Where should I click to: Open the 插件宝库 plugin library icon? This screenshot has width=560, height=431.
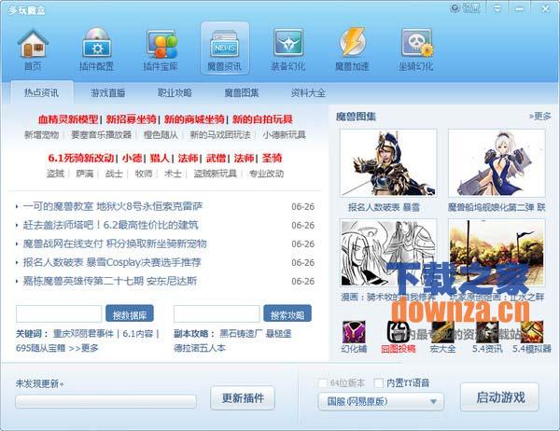point(161,49)
